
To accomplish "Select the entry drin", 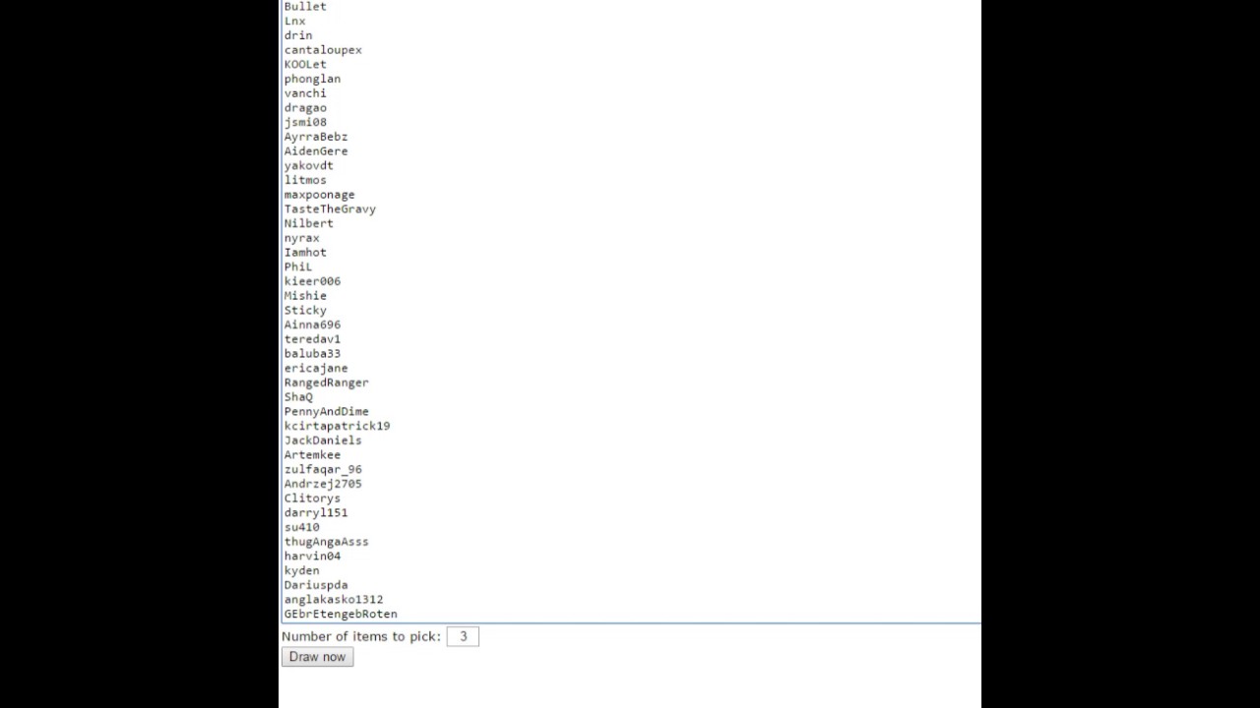I will (x=298, y=35).
